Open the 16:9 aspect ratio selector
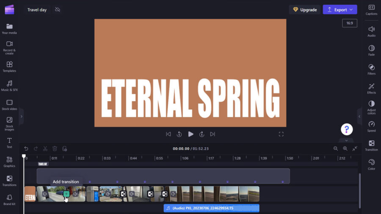The height and width of the screenshot is (214, 381). click(349, 23)
